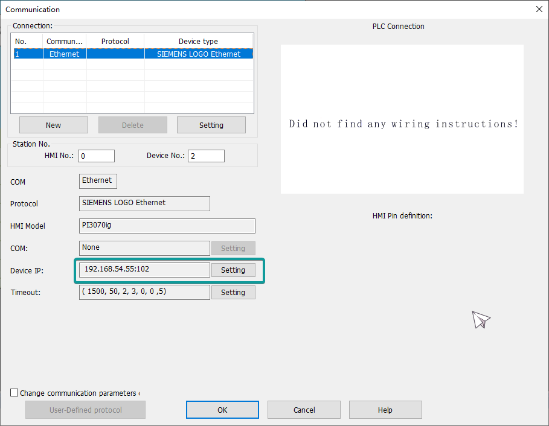
Task: Click the No. column header
Action: pyautogui.click(x=27, y=41)
